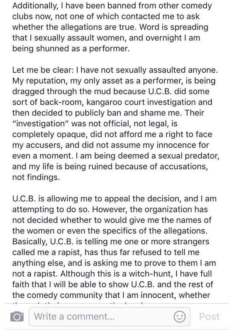The image size is (234, 330).
Task: Open the emoji smiley picker
Action: coord(180,316)
